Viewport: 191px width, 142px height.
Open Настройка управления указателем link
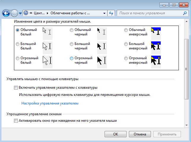[x=50, y=103]
